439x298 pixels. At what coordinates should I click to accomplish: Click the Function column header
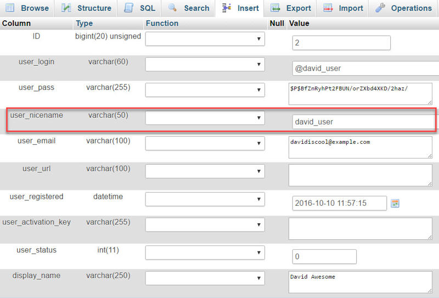pyautogui.click(x=162, y=24)
